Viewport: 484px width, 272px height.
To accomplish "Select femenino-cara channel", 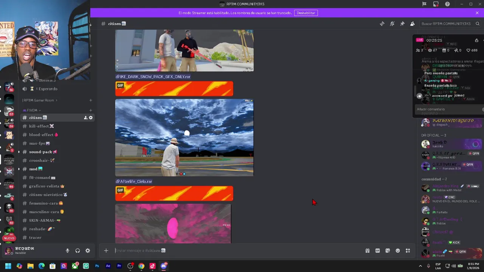I will (57, 203).
